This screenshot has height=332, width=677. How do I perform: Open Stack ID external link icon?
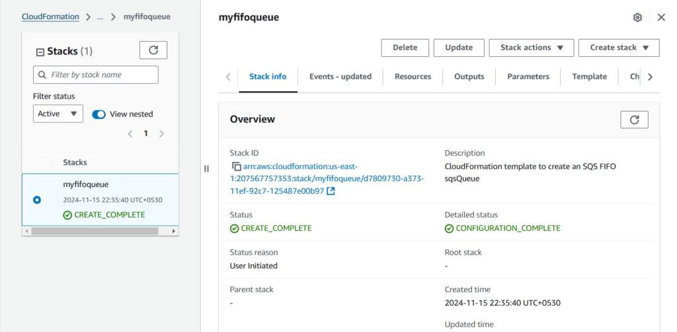click(331, 191)
